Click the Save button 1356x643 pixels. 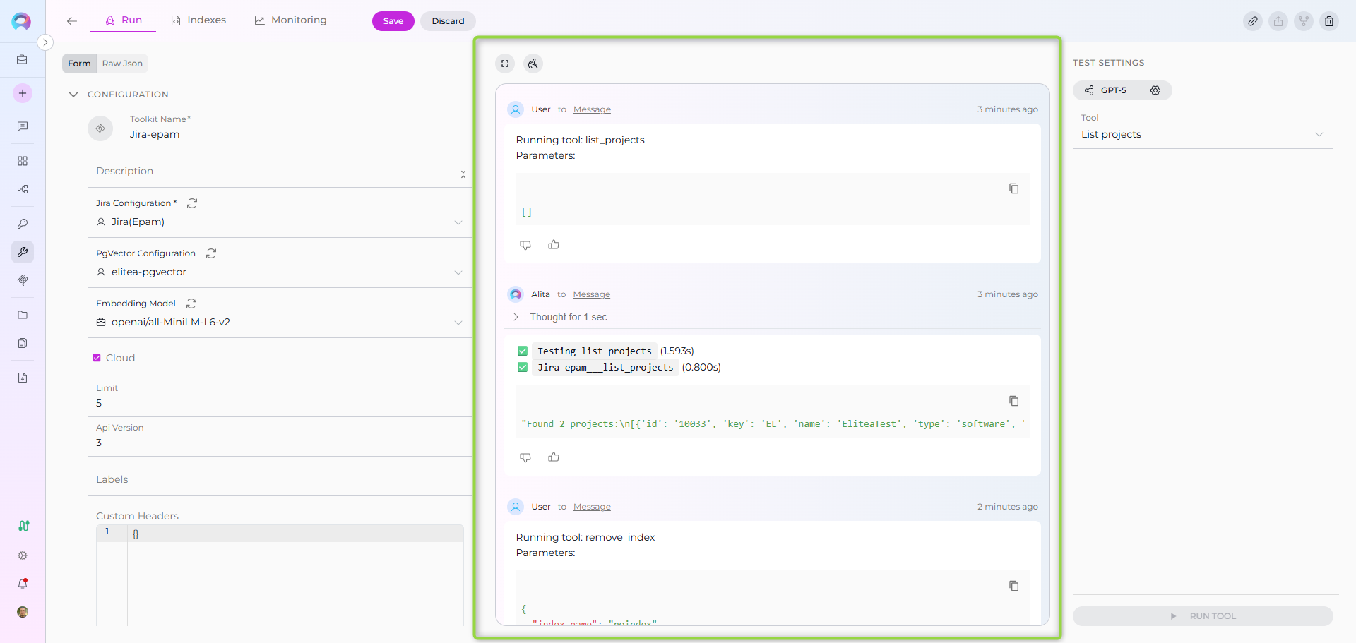click(393, 21)
